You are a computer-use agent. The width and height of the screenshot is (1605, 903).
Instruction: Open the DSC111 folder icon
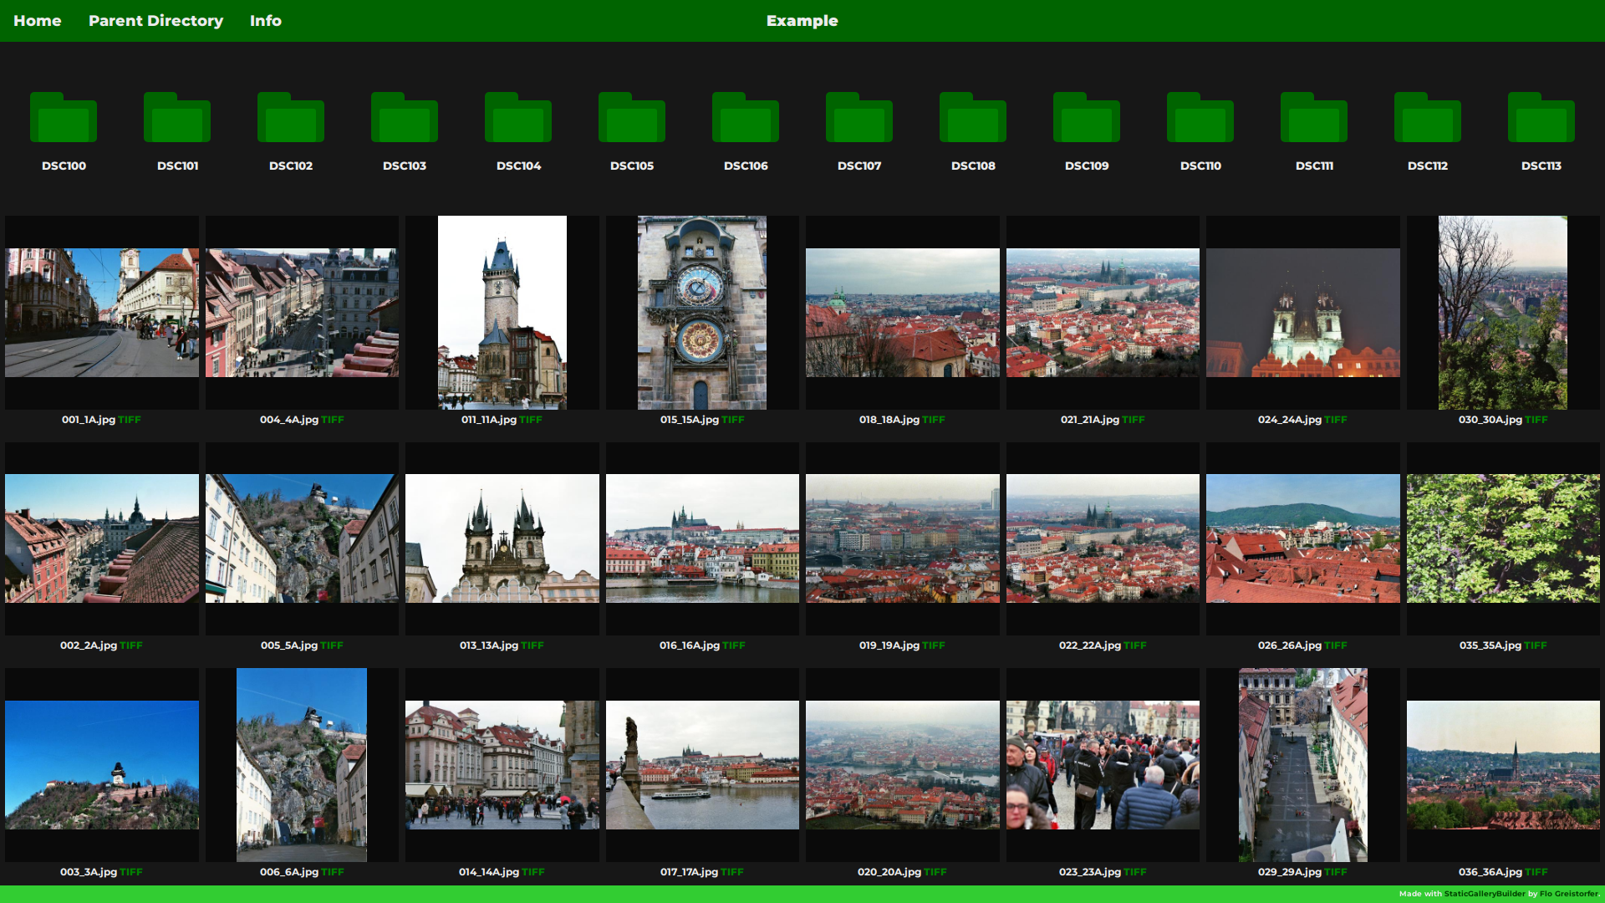(x=1314, y=119)
